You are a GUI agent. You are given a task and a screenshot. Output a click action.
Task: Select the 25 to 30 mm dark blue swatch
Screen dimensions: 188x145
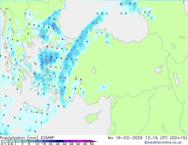[60, 141]
